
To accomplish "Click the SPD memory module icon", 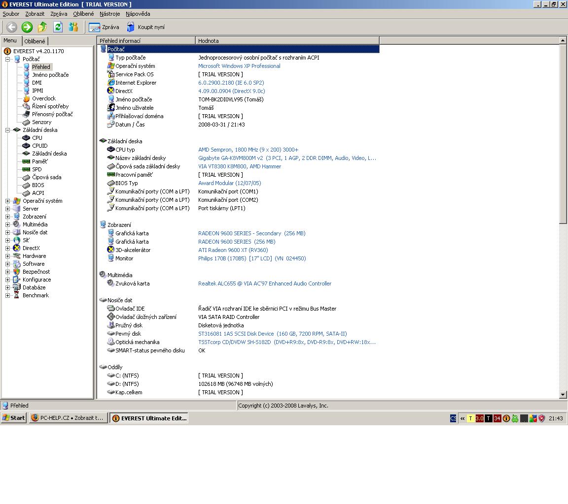I will (x=26, y=169).
